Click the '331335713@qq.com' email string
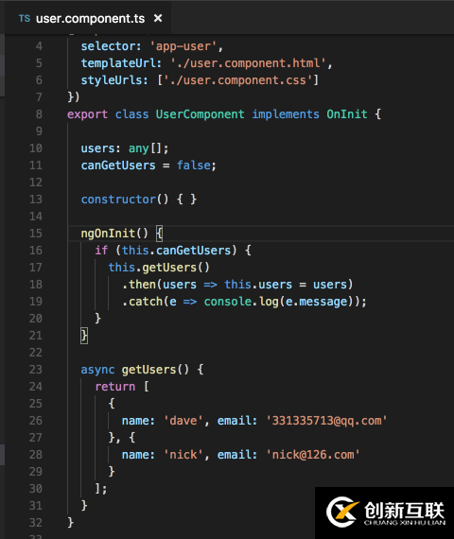Viewport: 454px width, 539px height. click(x=326, y=421)
